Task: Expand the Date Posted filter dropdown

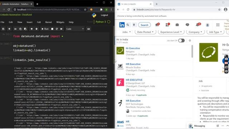Action: pos(145,32)
